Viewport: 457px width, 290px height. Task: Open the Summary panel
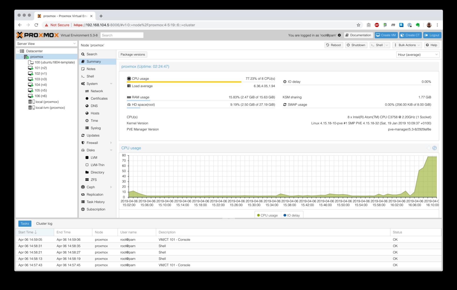[x=97, y=61]
